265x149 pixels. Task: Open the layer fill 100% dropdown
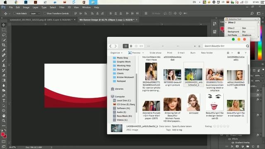pyautogui.click(x=262, y=81)
